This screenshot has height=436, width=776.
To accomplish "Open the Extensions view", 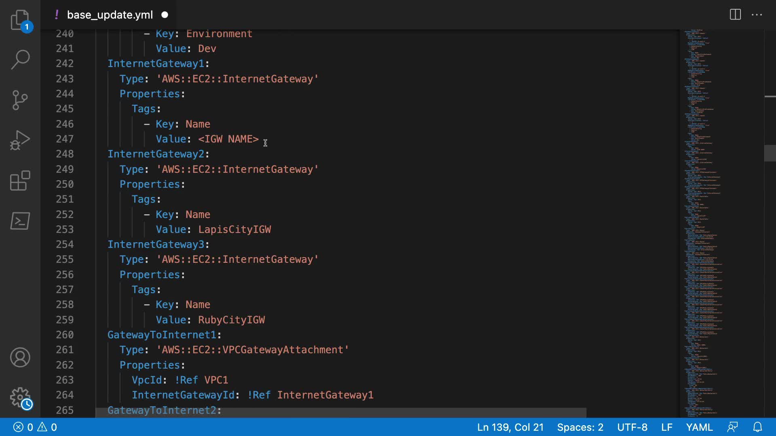I will tap(20, 180).
